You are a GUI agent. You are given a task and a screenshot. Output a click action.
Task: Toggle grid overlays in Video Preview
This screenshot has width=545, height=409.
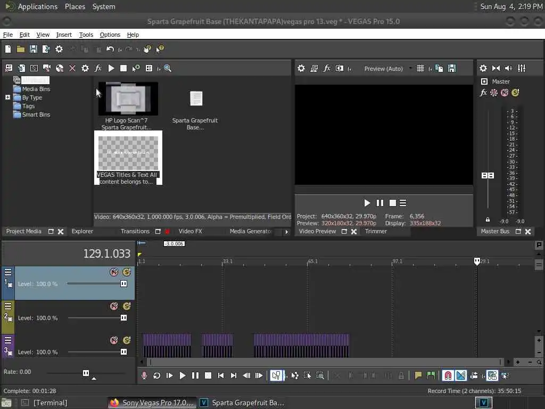[420, 68]
